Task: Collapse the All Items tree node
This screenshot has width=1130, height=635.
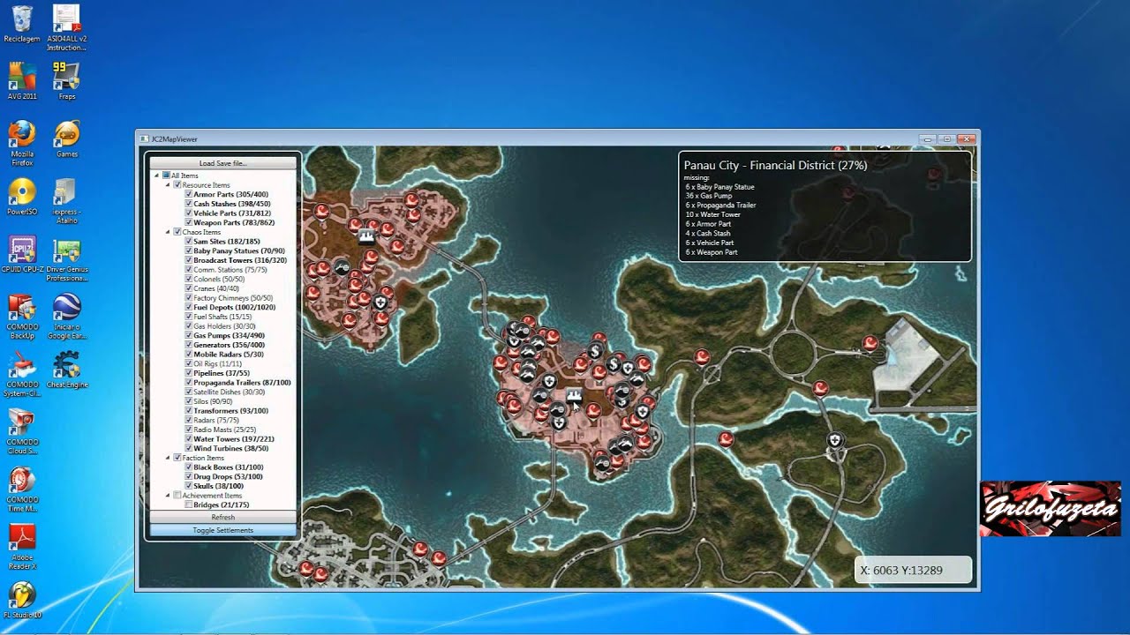Action: pyautogui.click(x=157, y=176)
